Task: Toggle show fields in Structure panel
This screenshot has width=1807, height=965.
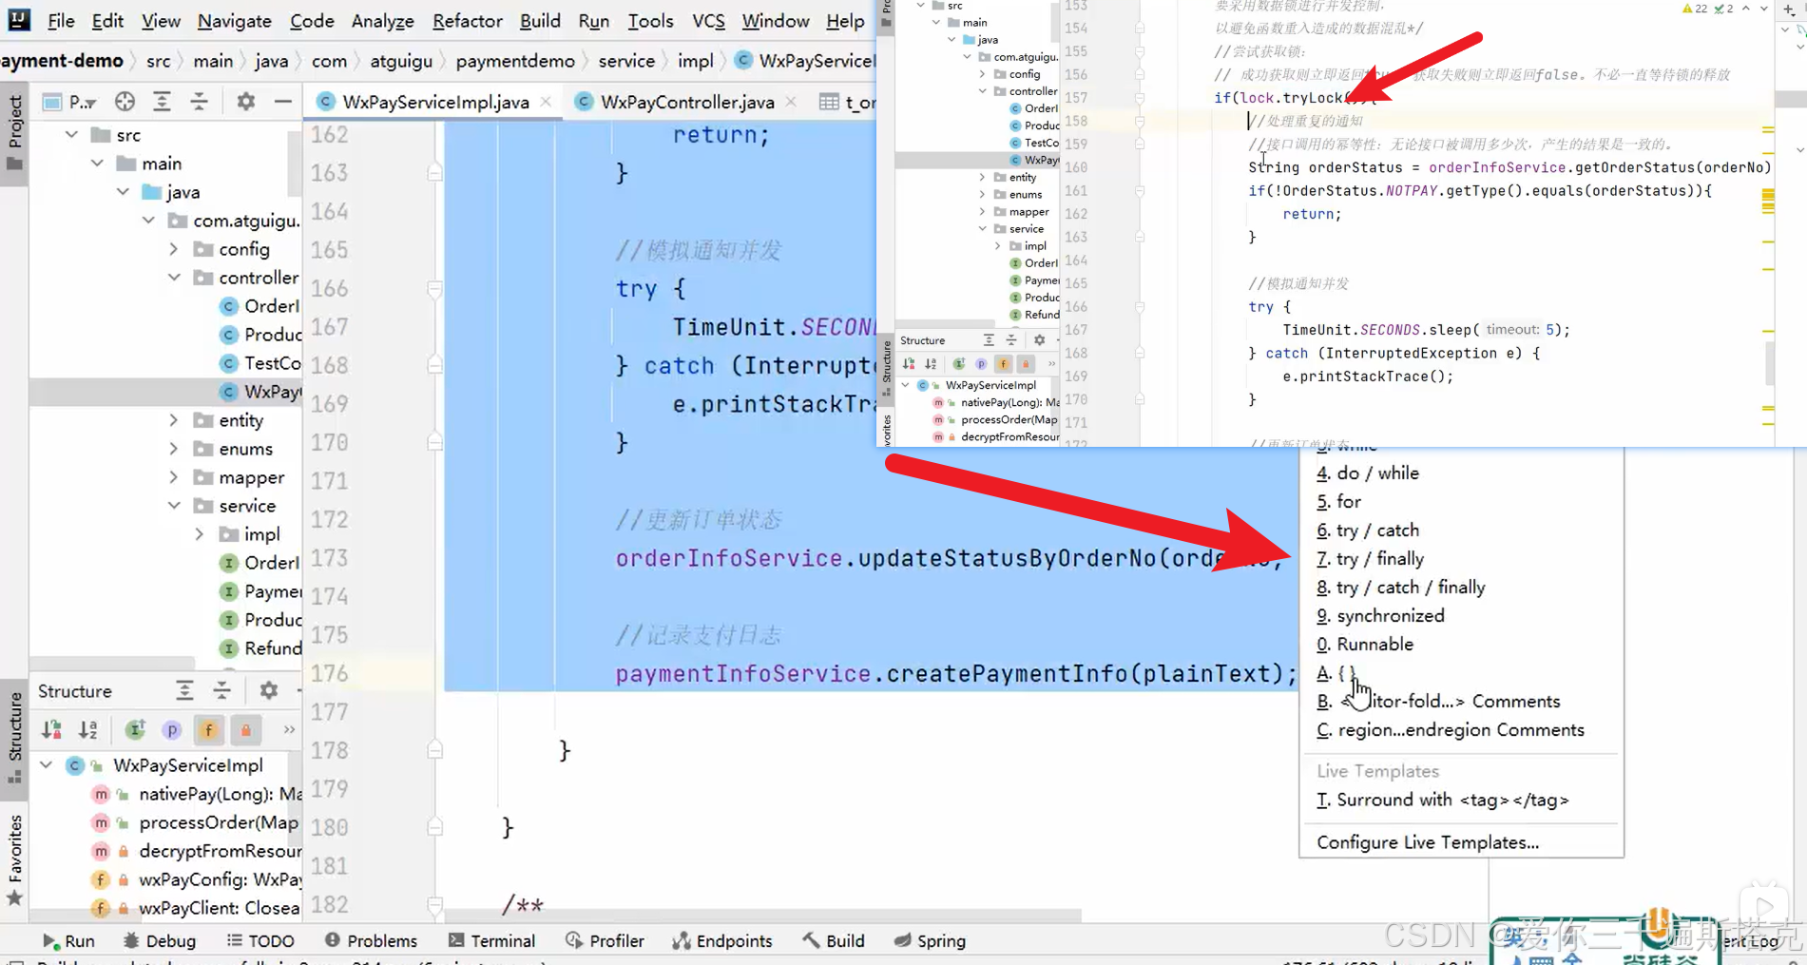Action: tap(208, 729)
